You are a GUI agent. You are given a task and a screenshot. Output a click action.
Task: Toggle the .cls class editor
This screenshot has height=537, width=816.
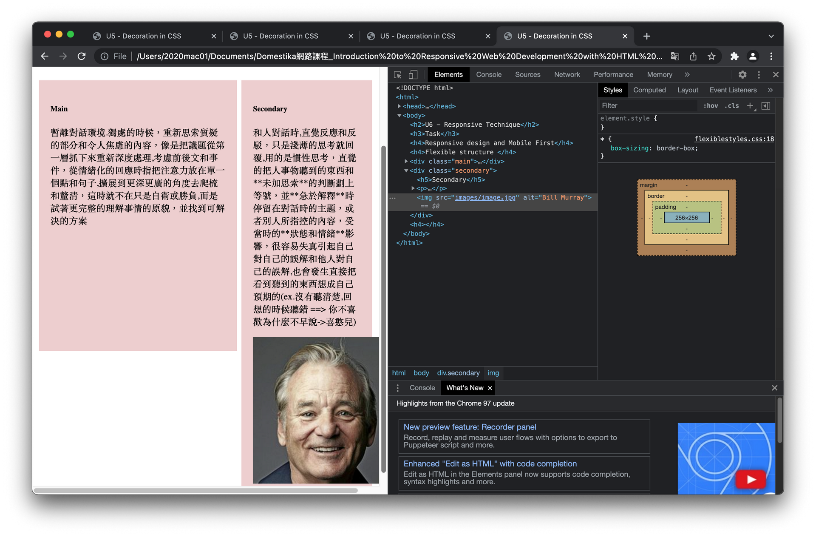[731, 106]
